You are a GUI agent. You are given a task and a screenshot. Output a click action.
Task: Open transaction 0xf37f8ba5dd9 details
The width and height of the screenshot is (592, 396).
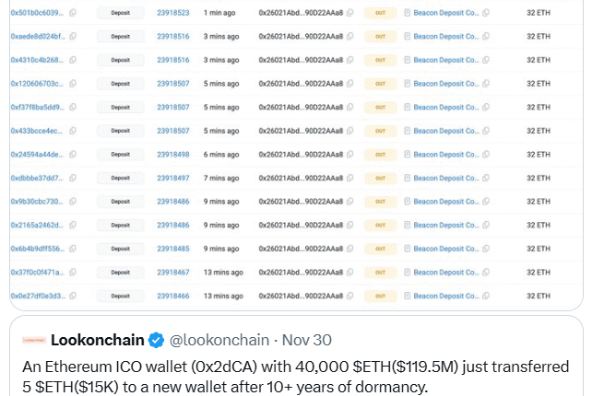click(x=37, y=108)
